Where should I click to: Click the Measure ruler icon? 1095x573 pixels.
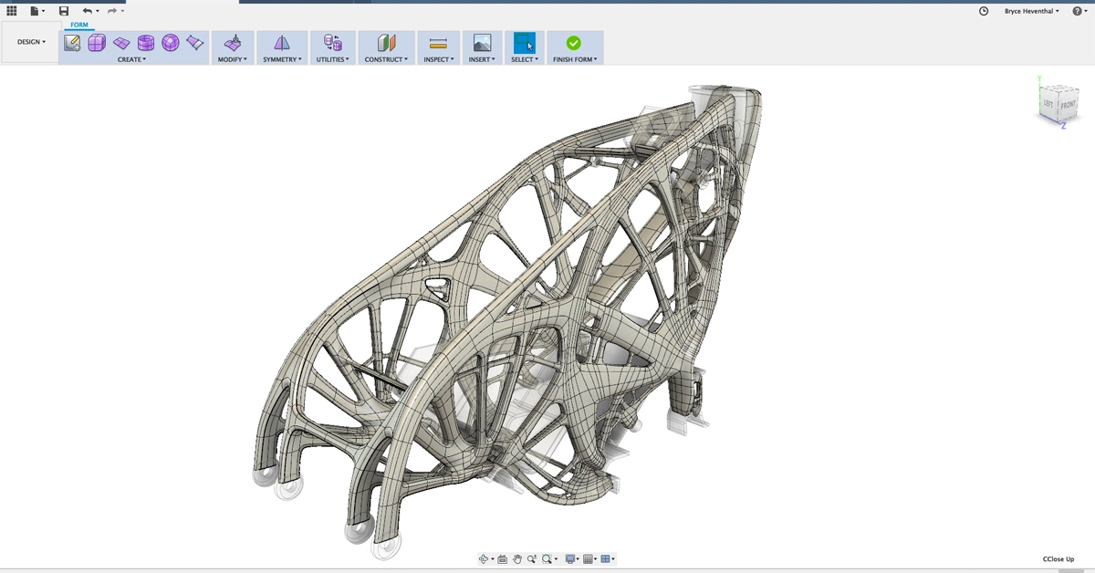(438, 43)
